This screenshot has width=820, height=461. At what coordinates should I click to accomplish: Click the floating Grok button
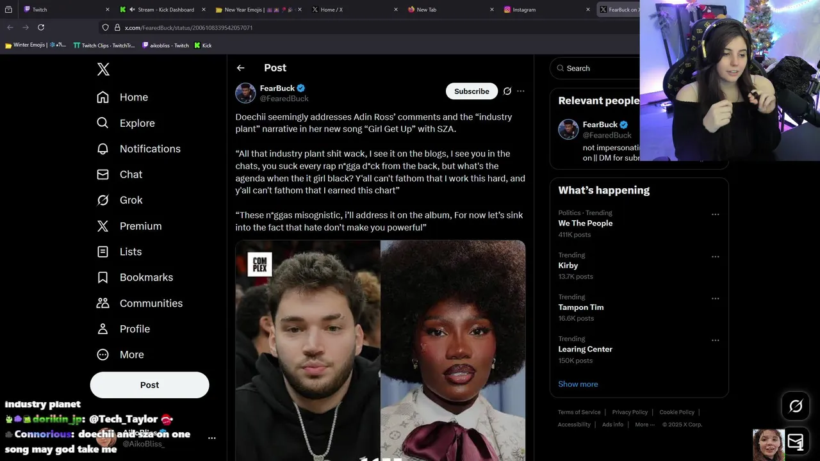[x=796, y=406]
